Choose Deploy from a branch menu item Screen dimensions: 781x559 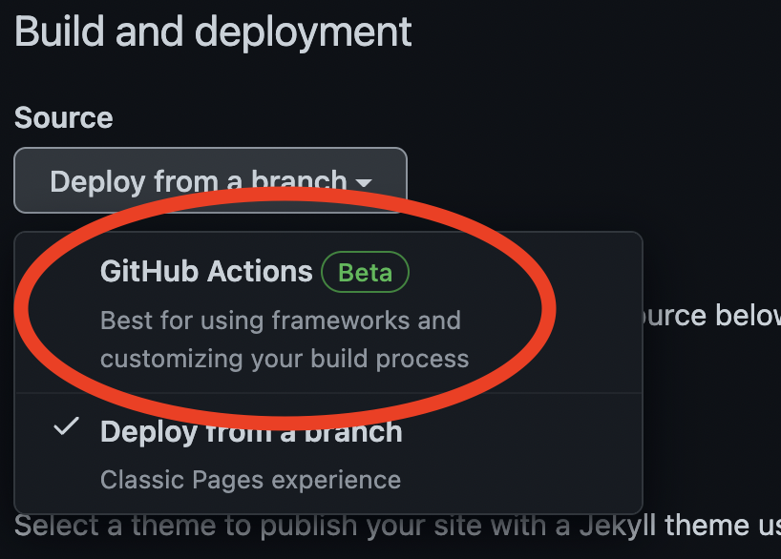pos(251,432)
